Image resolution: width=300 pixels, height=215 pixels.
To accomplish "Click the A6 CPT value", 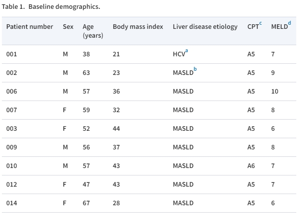I will point(251,166).
